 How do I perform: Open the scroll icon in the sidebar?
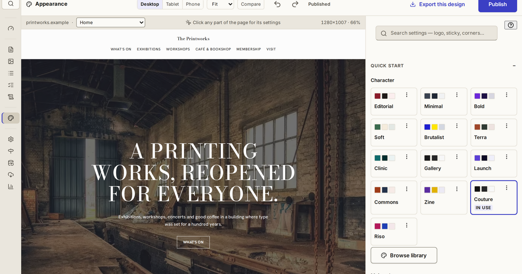point(11,97)
